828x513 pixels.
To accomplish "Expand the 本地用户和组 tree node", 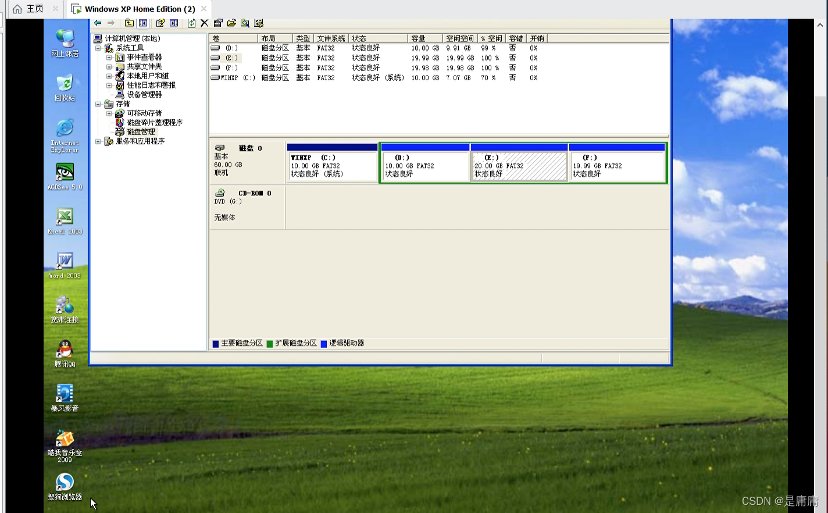I will 109,76.
